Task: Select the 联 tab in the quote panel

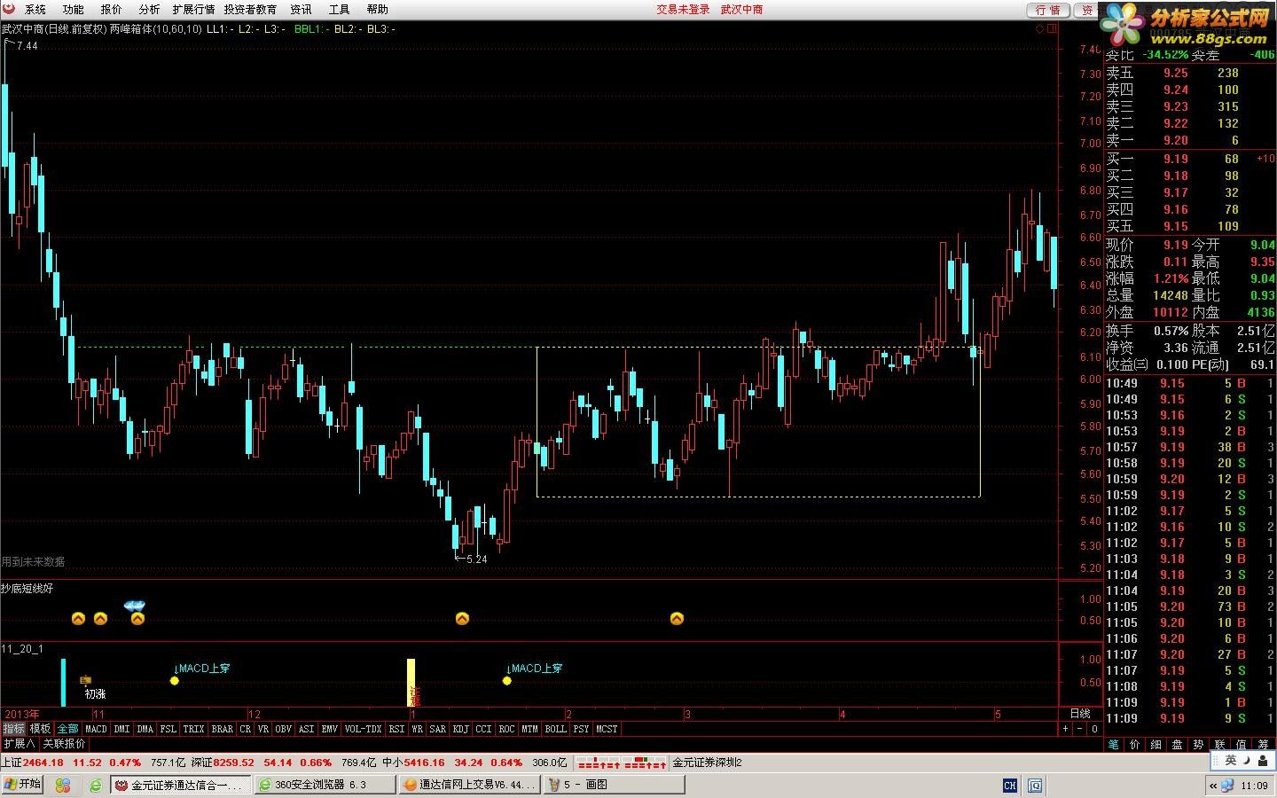Action: coord(1220,745)
